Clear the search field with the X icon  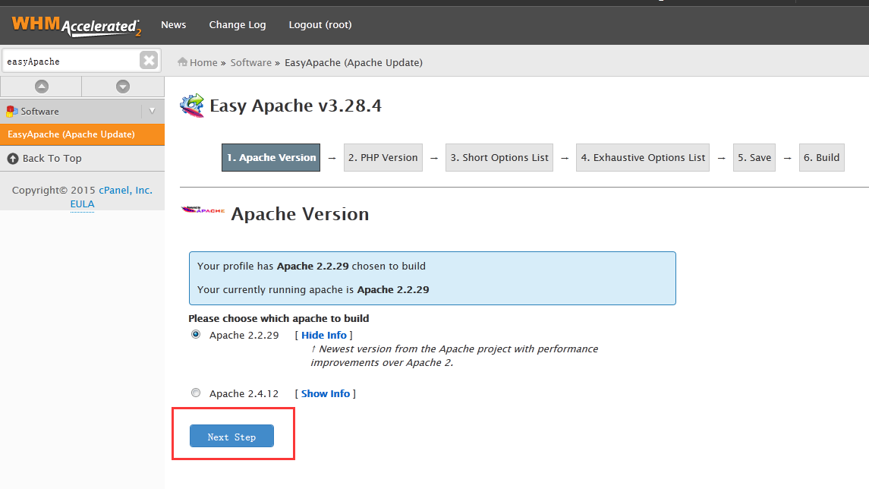pos(149,60)
